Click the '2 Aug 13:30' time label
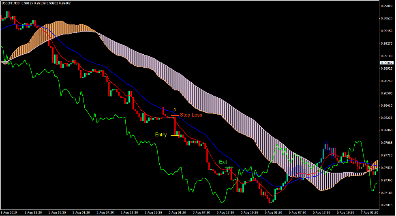The height and width of the screenshot is (216, 396). point(129,212)
